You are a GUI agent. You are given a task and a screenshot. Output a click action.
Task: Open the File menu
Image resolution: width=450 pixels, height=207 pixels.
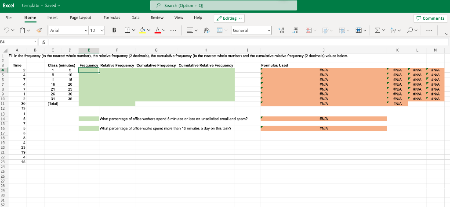click(x=9, y=18)
